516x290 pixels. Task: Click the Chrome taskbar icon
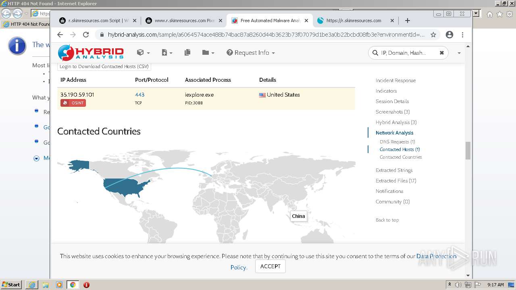[73, 285]
